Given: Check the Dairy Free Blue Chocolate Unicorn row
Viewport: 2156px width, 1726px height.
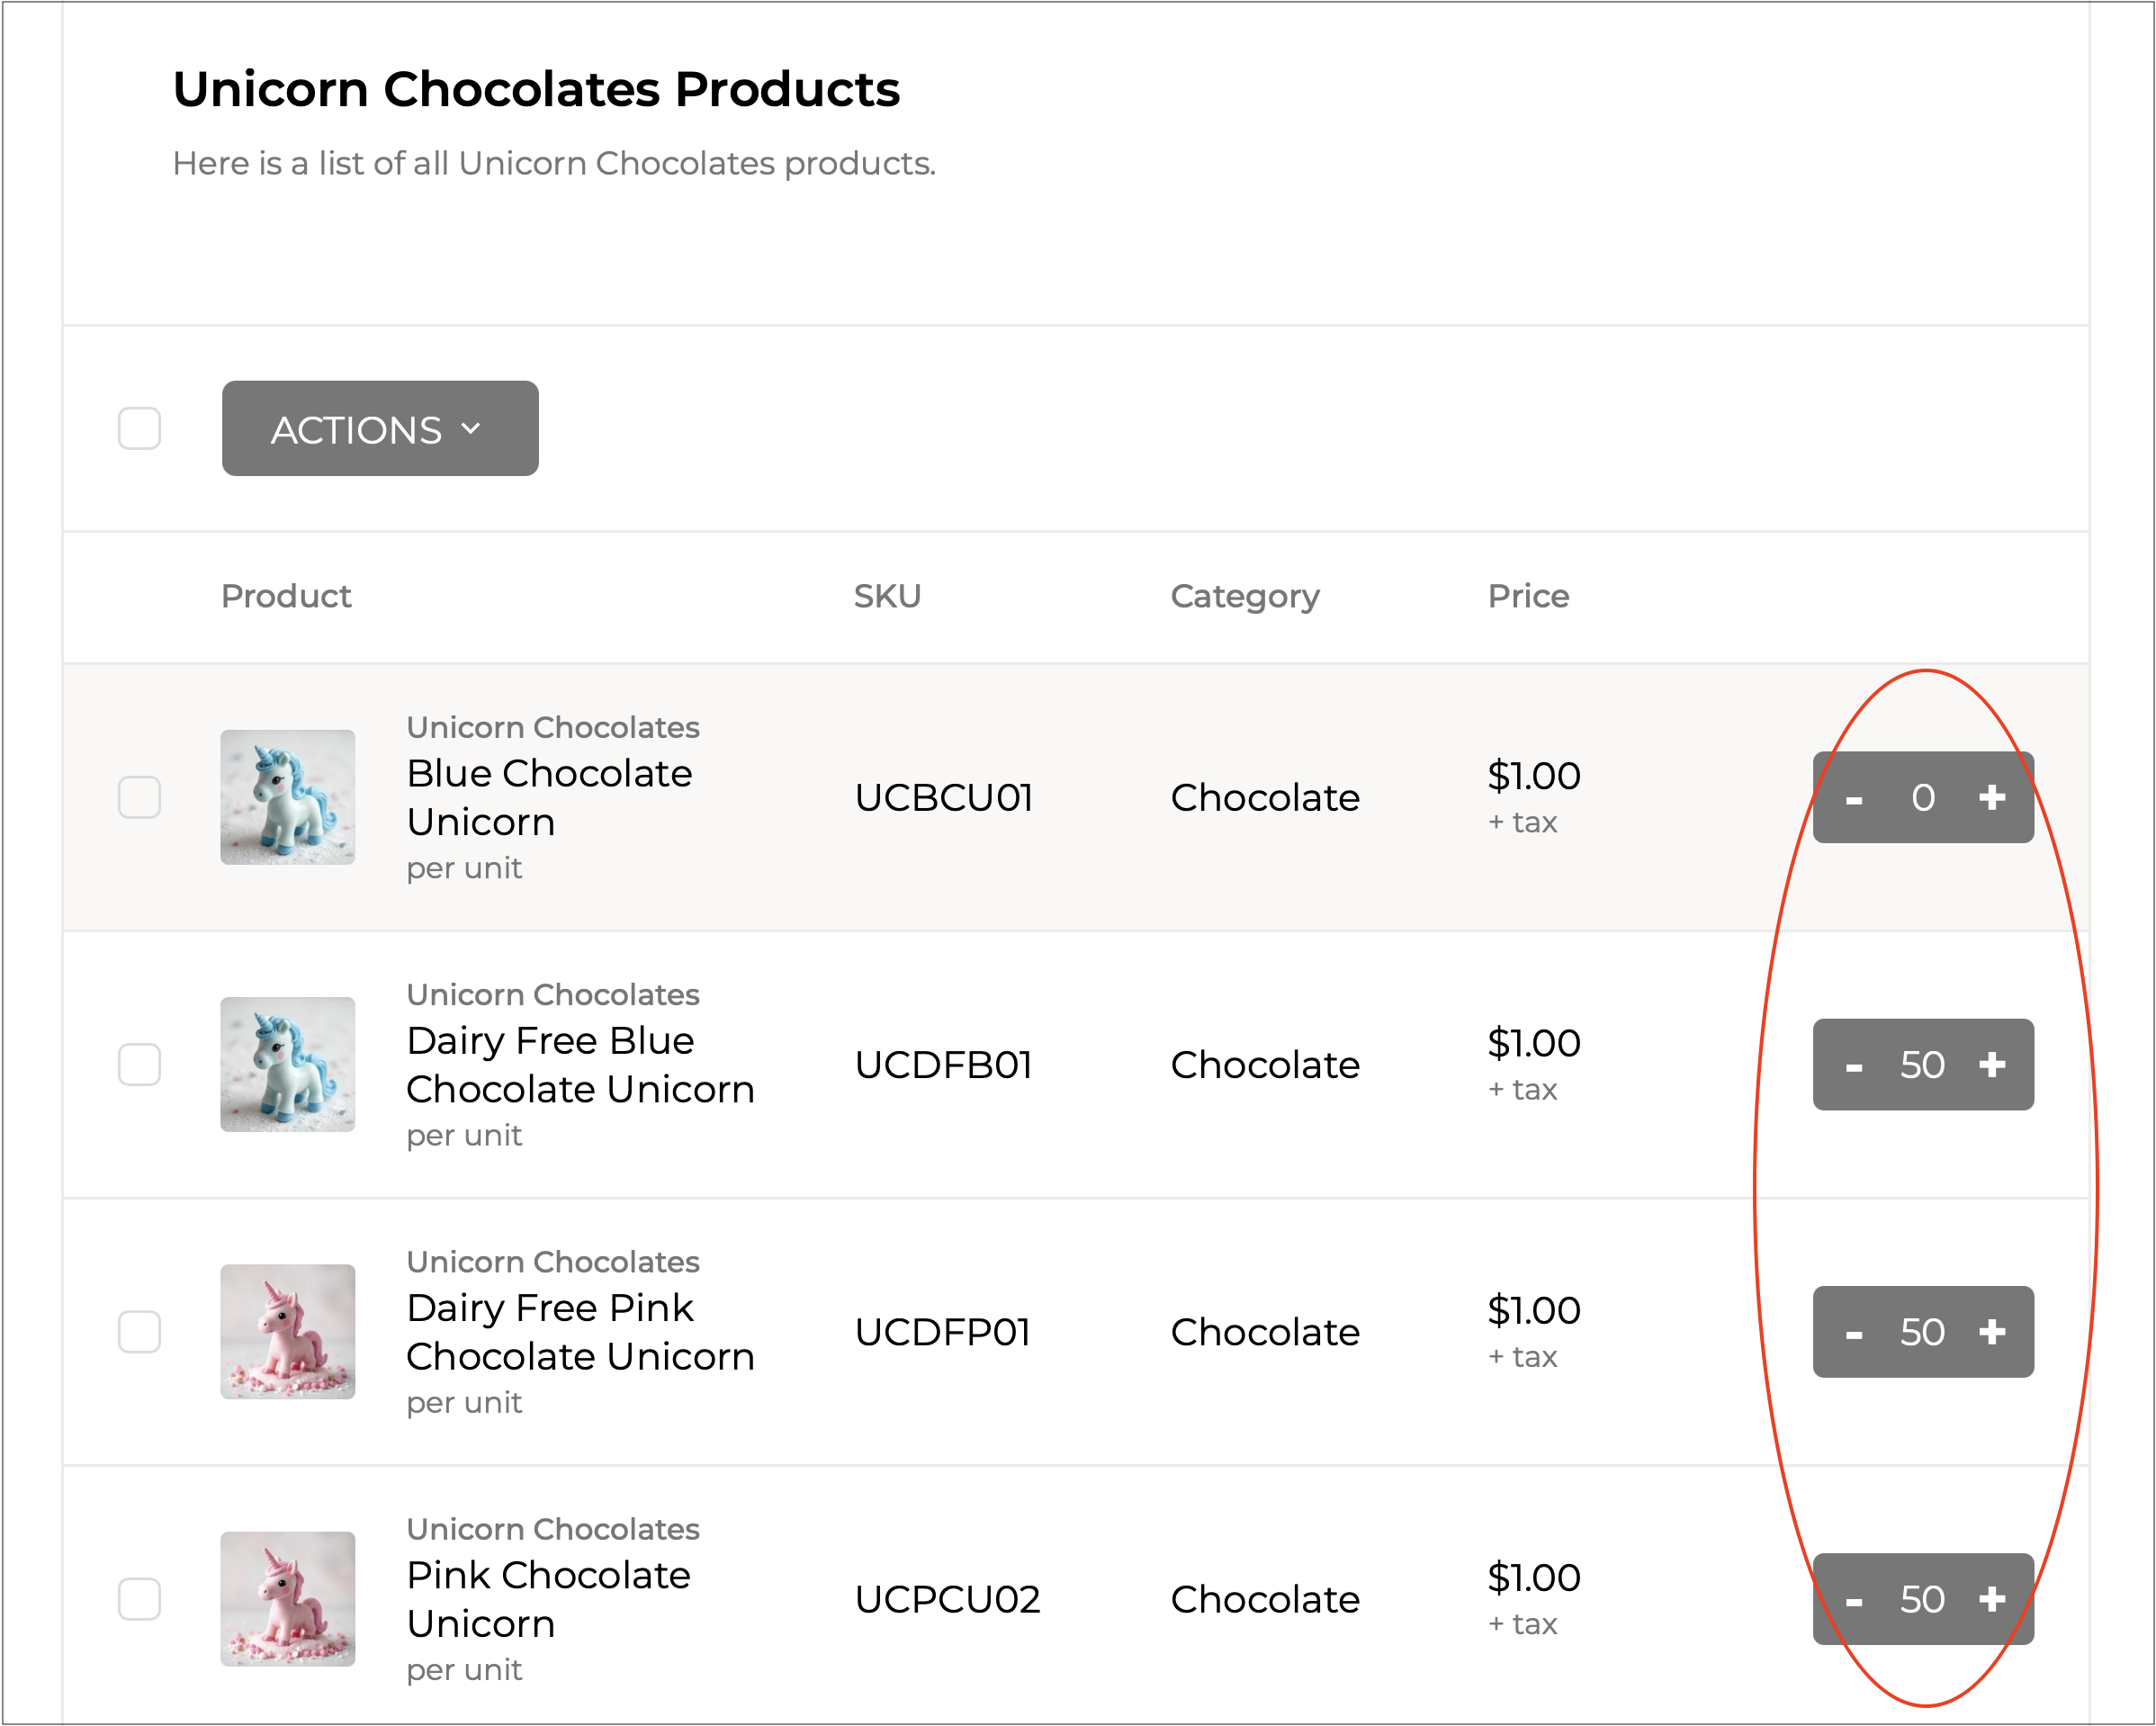Looking at the screenshot, I should (139, 1064).
